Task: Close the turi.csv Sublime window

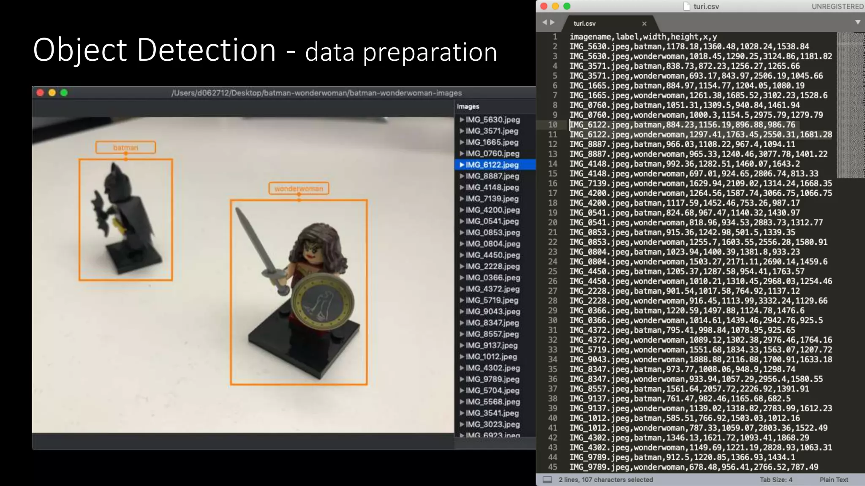Action: [544, 6]
